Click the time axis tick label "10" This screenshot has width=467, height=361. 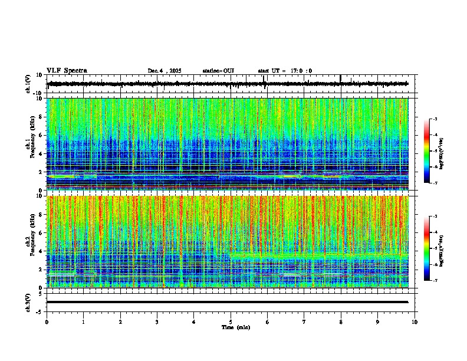415,322
